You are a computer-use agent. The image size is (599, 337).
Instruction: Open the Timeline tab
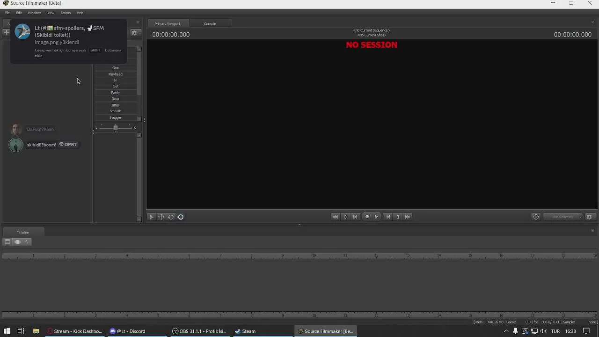click(23, 232)
